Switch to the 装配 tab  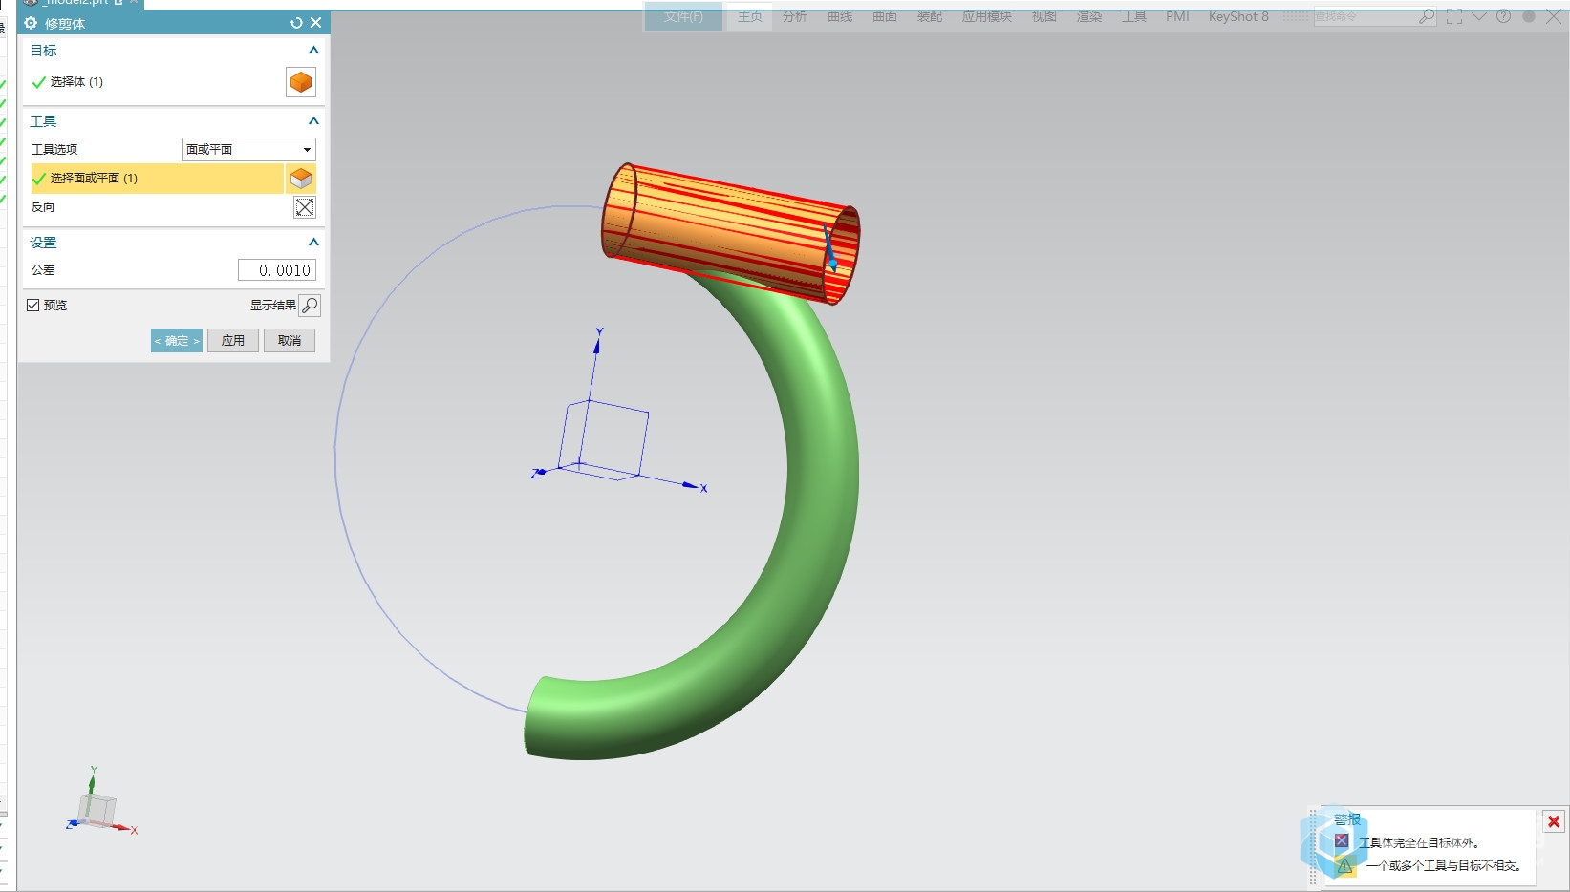930,16
